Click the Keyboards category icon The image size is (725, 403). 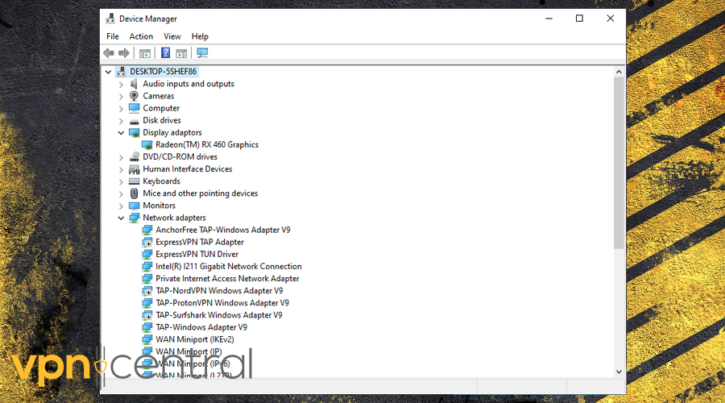135,181
